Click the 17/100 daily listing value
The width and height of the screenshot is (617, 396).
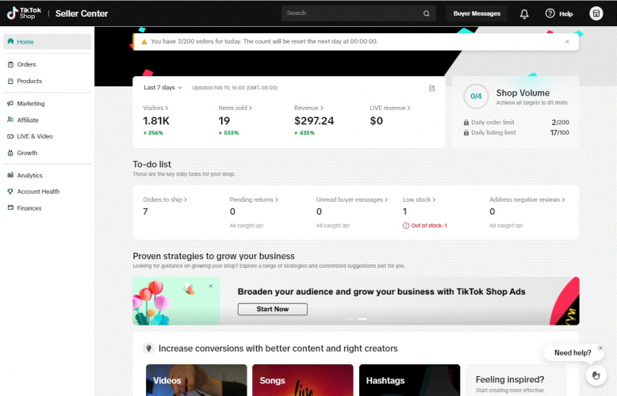[560, 132]
